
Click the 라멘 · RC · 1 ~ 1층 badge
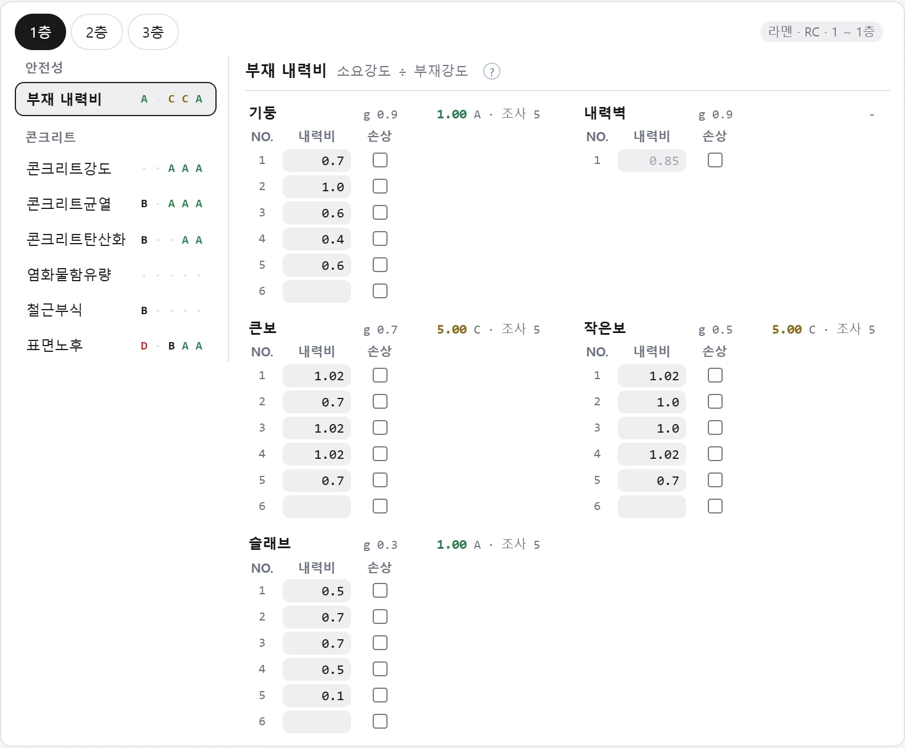click(821, 32)
